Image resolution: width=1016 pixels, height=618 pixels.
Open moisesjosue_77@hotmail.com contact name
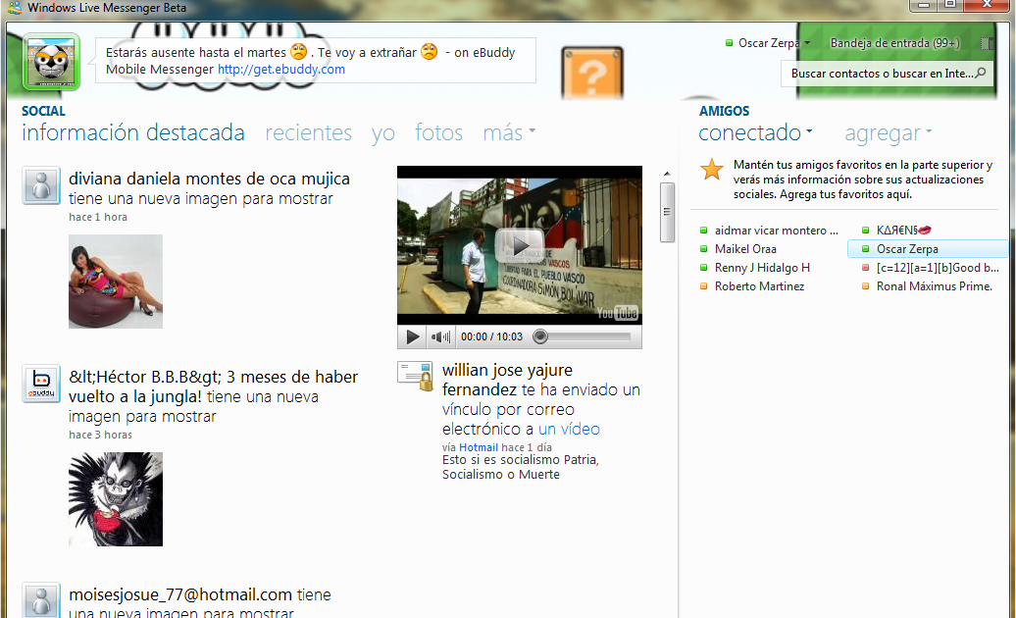click(180, 594)
